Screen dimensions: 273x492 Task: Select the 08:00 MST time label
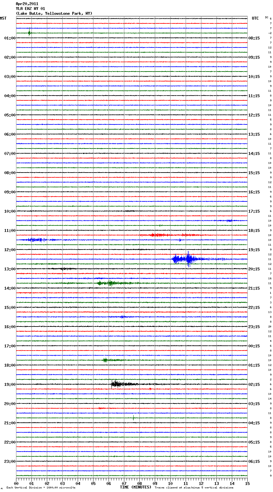point(10,173)
